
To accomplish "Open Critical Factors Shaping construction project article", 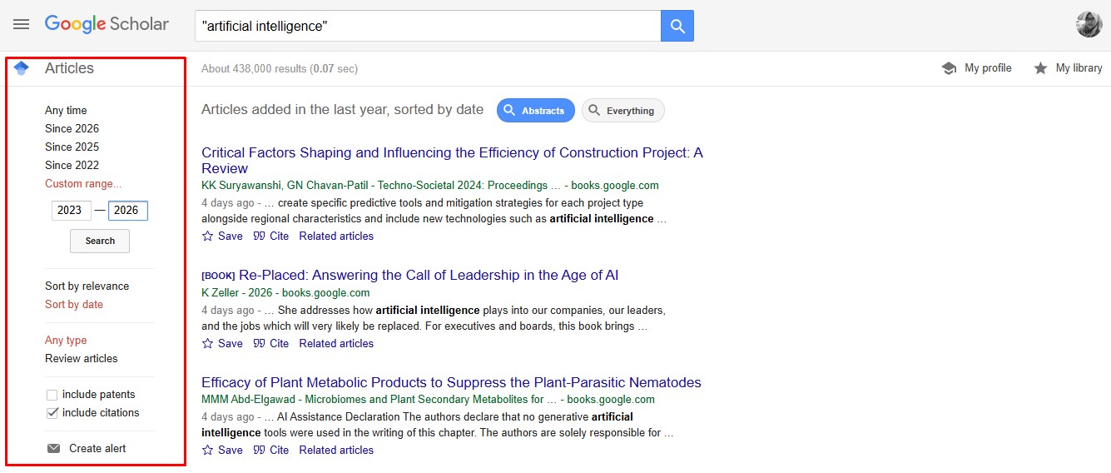I will (x=452, y=161).
